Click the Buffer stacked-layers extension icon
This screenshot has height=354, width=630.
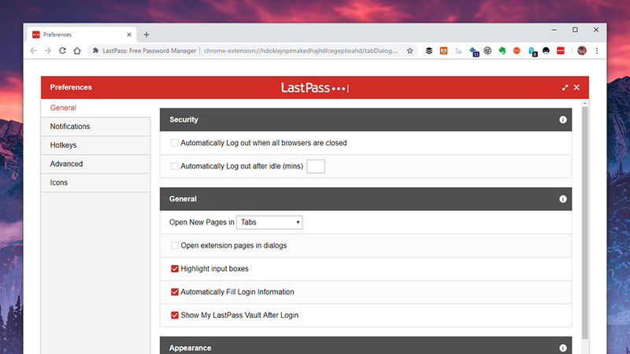pyautogui.click(x=428, y=51)
